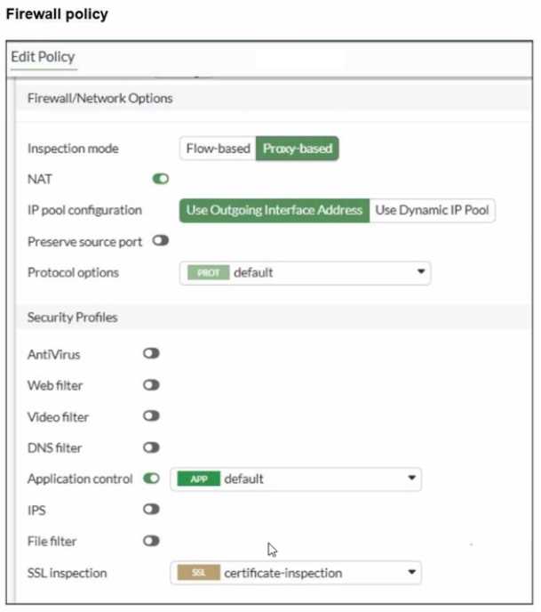Select Use Outgoing Interface Address option
This screenshot has width=541, height=612.
pyautogui.click(x=274, y=211)
